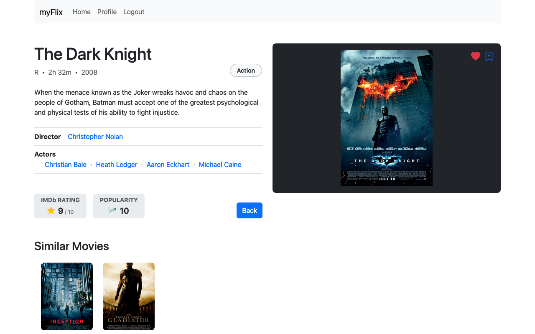Screen dimensions: 535x334
Task: Open actor Aaron Eckhart link
Action: (x=168, y=164)
